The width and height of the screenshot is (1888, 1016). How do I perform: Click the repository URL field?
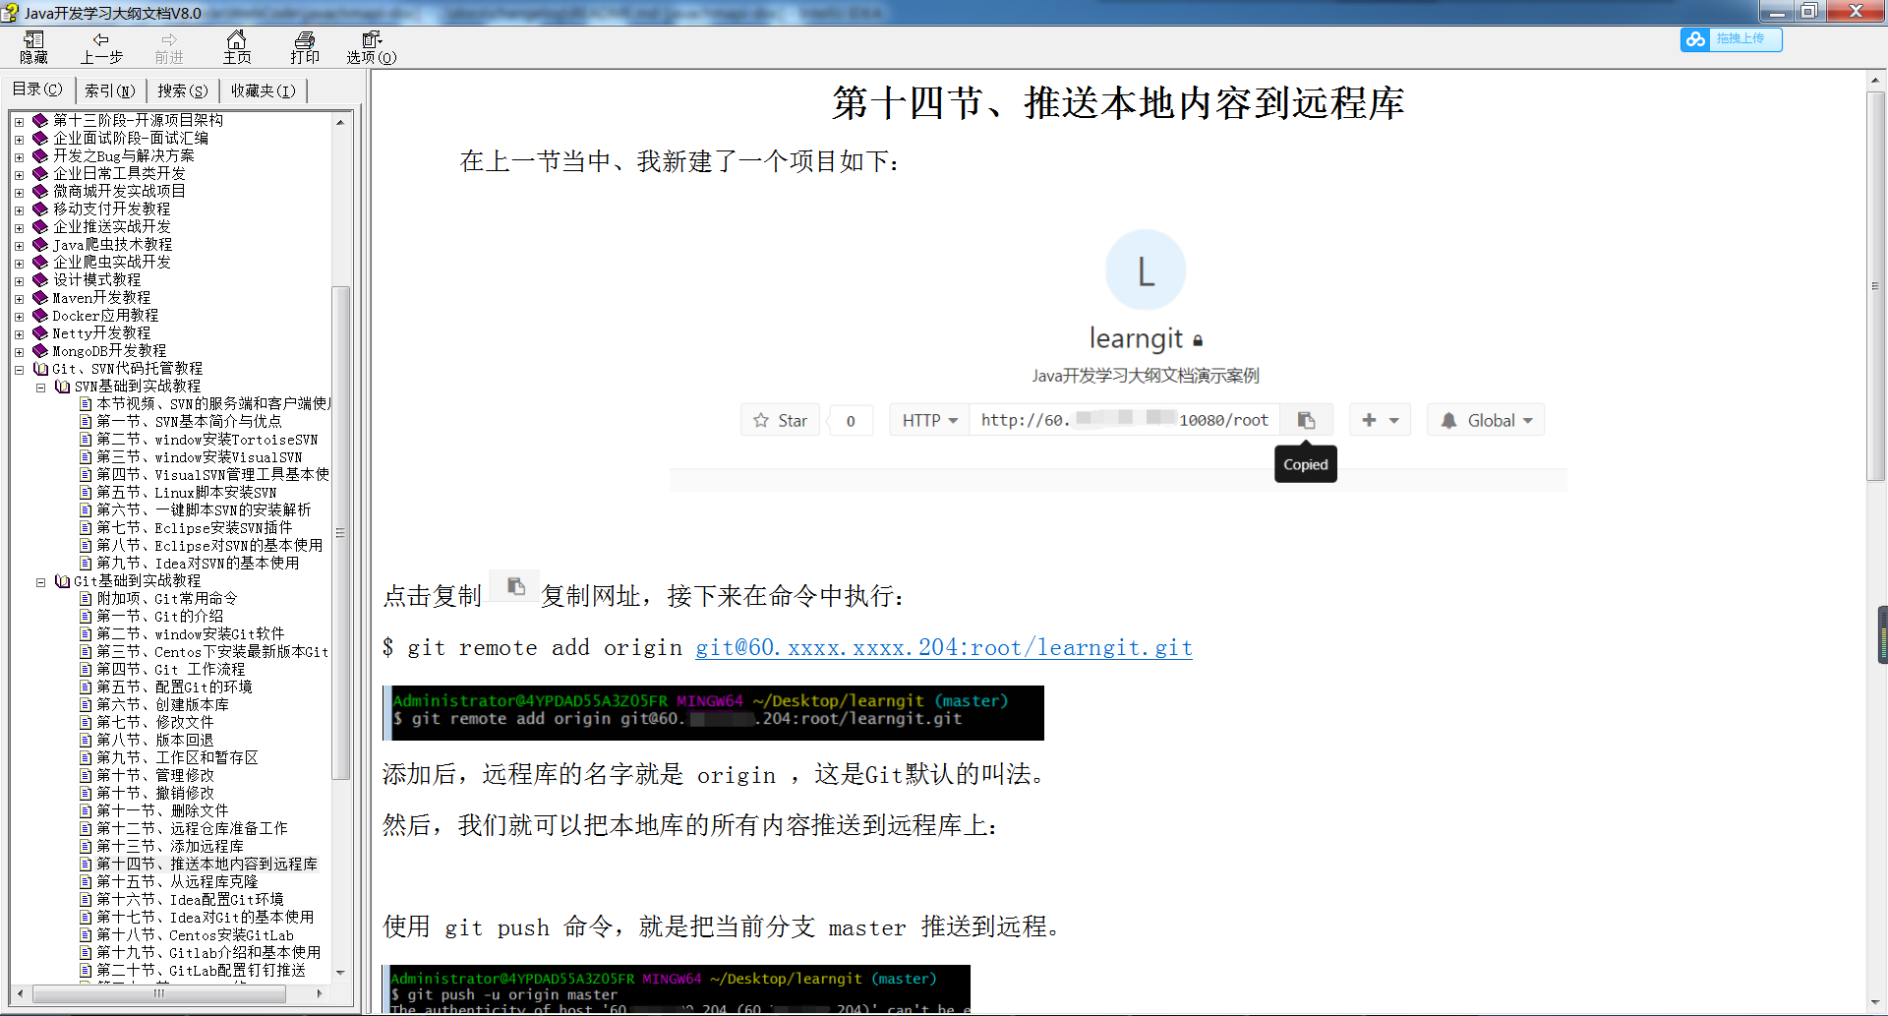tap(1124, 420)
